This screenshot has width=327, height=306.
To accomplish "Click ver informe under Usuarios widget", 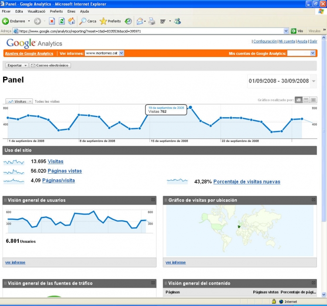I will (x=15, y=262).
